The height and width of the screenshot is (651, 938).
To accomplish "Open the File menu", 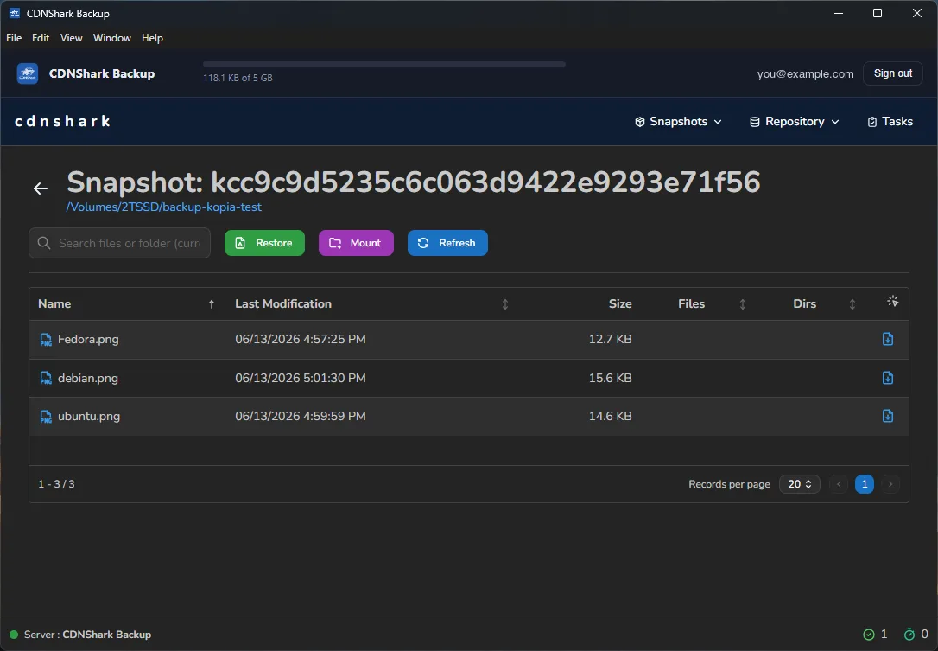I will (x=14, y=38).
